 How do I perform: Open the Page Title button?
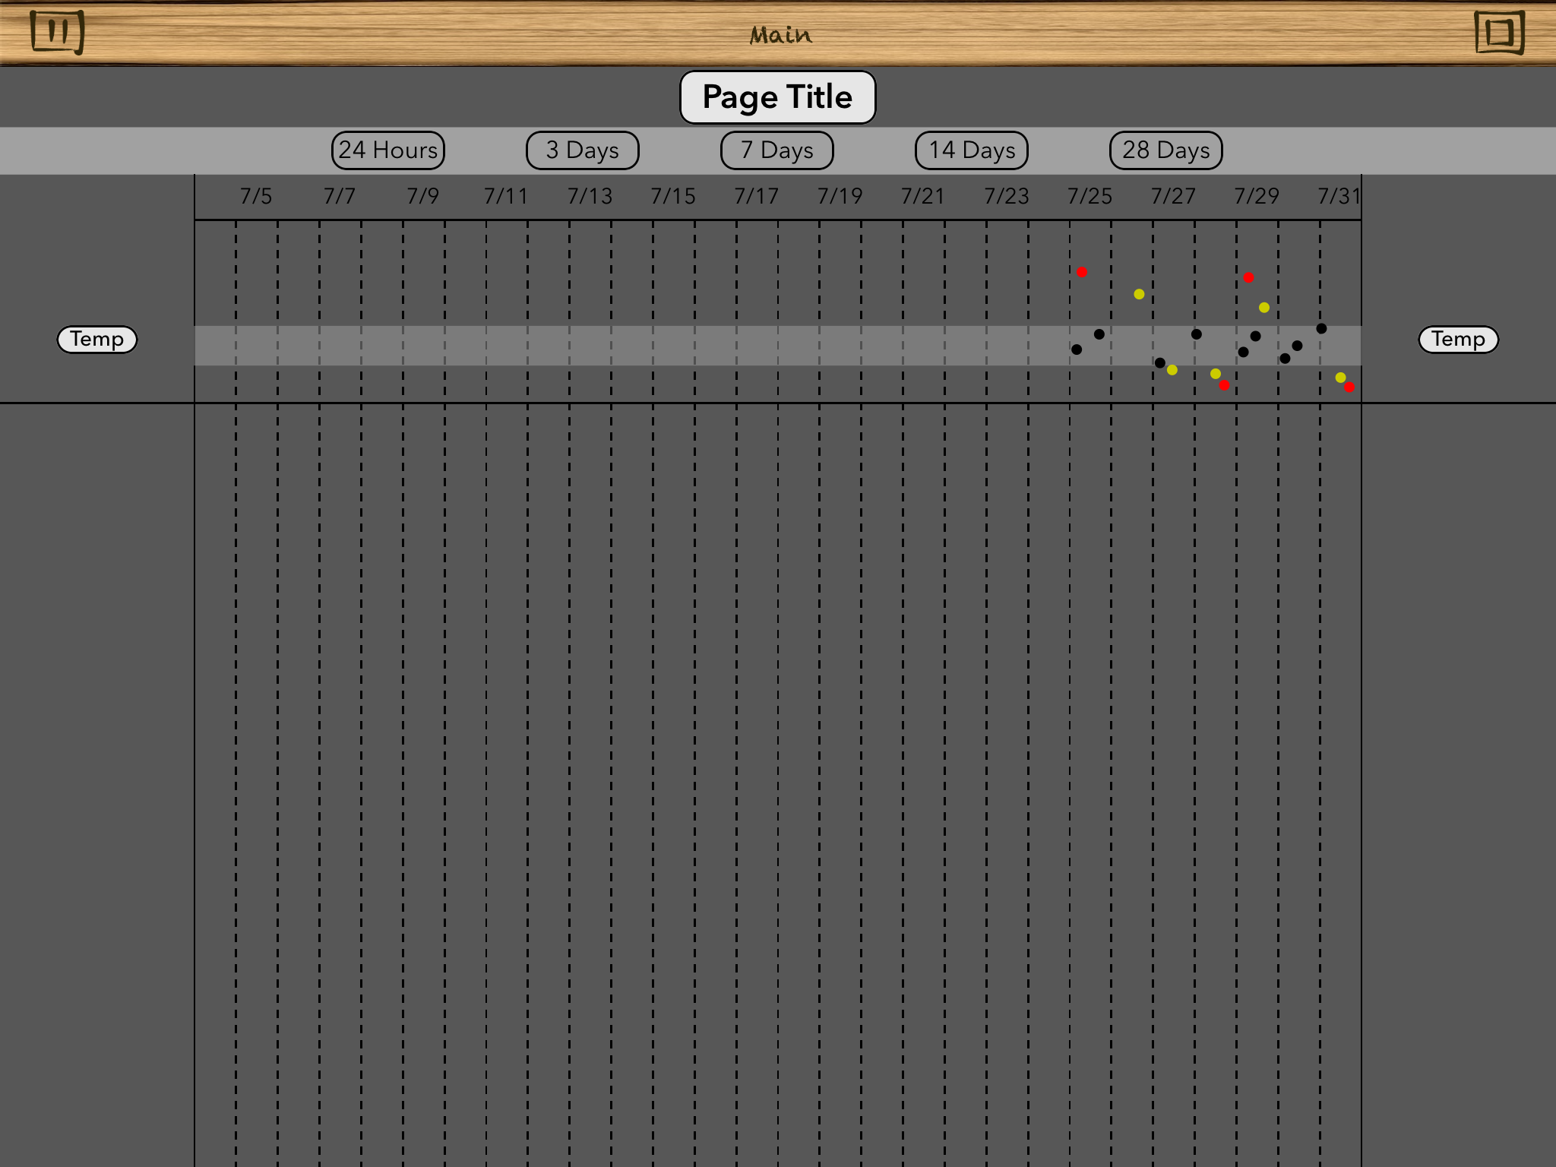[777, 97]
